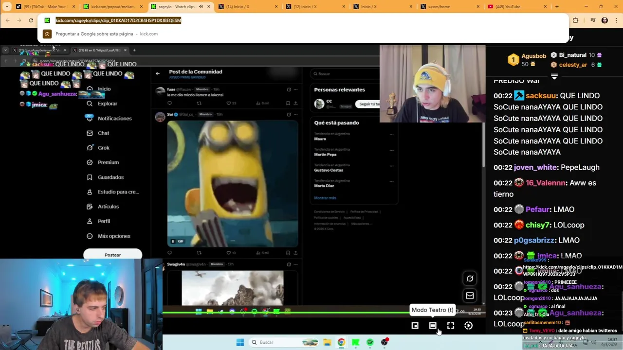Click the highlighted kick.com clip URL
This screenshot has width=623, height=350.
pyautogui.click(x=118, y=20)
